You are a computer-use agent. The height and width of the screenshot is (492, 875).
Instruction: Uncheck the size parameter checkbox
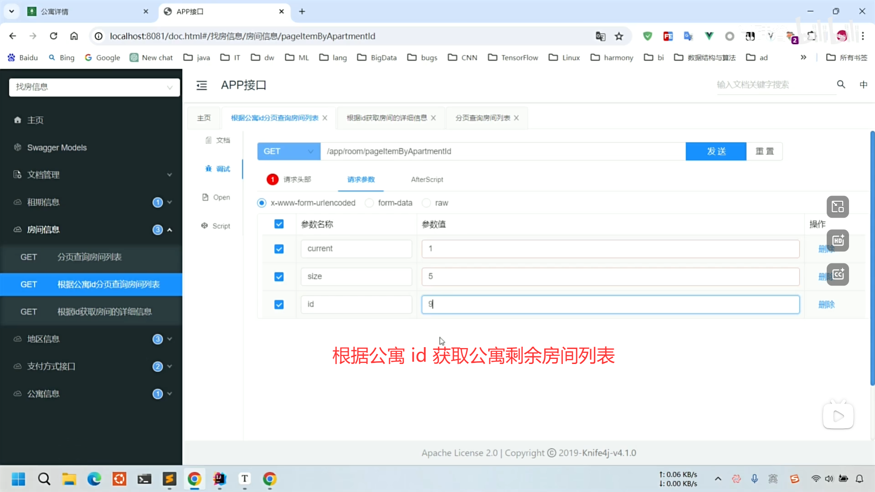point(279,277)
